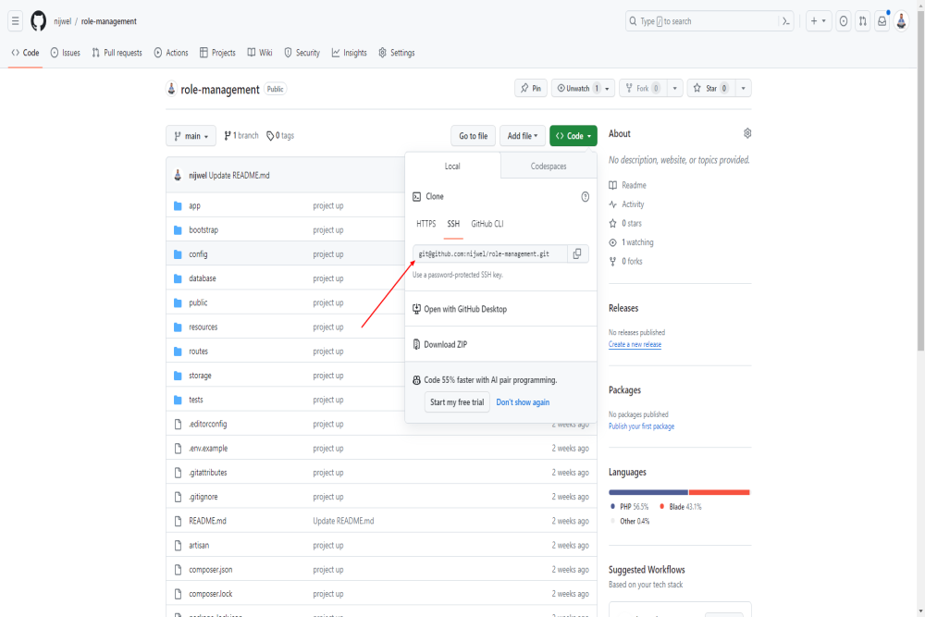Click Open with GitHub Desktop
925x617 pixels.
(x=465, y=309)
